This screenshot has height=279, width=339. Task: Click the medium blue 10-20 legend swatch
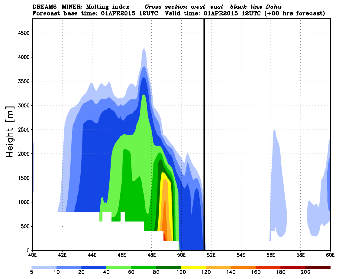(x=69, y=268)
